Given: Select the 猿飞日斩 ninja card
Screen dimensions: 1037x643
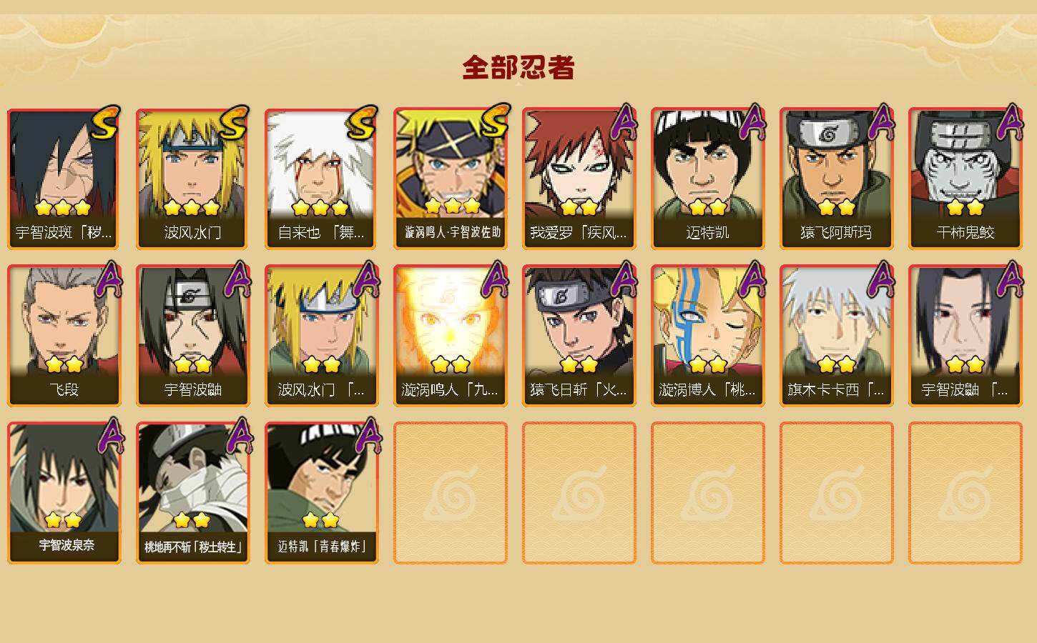Looking at the screenshot, I should point(579,336).
